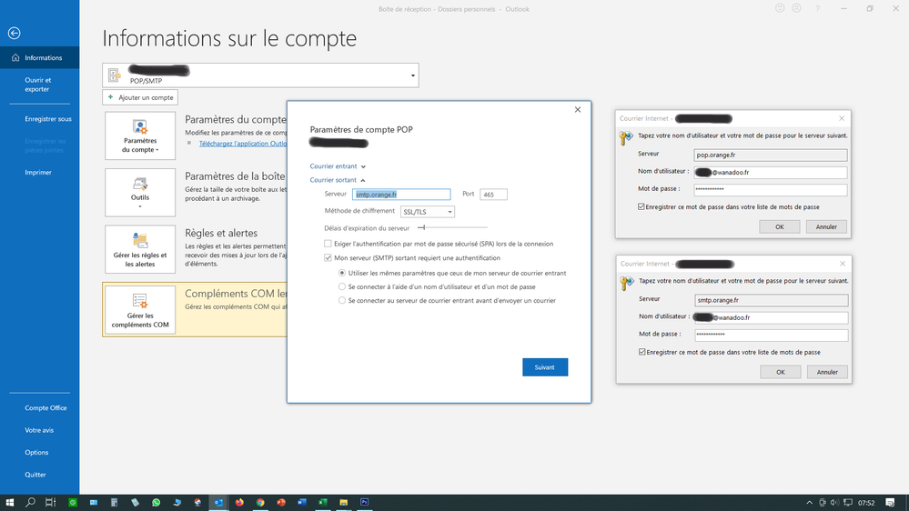This screenshot has height=511, width=909.
Task: Open Imprimer in the sidebar
Action: tap(38, 173)
